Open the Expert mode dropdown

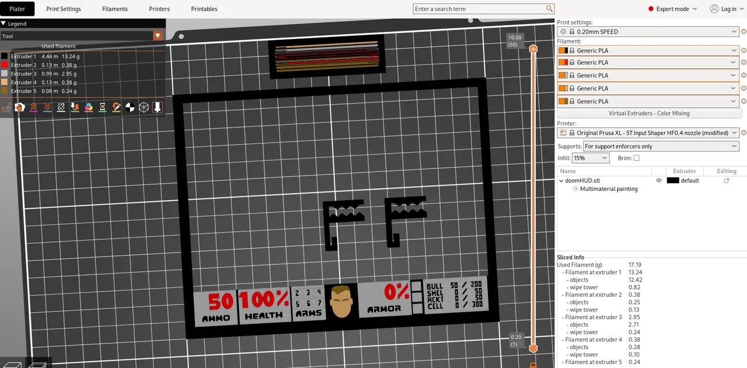point(672,9)
